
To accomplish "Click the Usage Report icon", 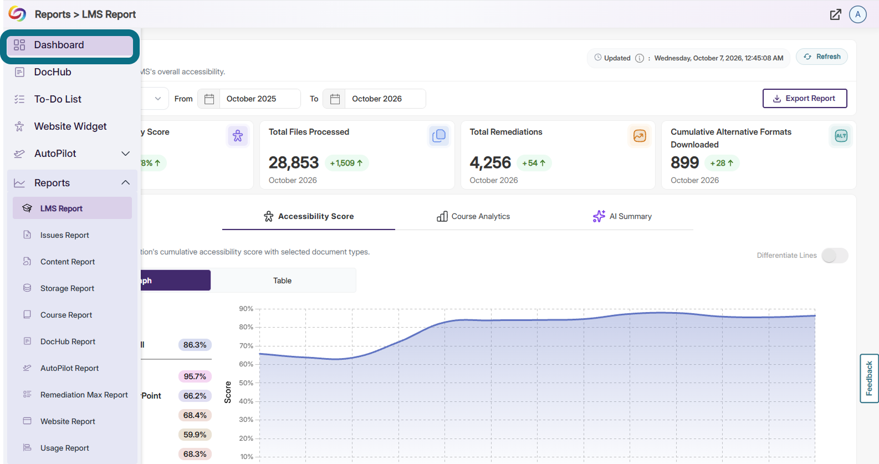I will pyautogui.click(x=27, y=447).
